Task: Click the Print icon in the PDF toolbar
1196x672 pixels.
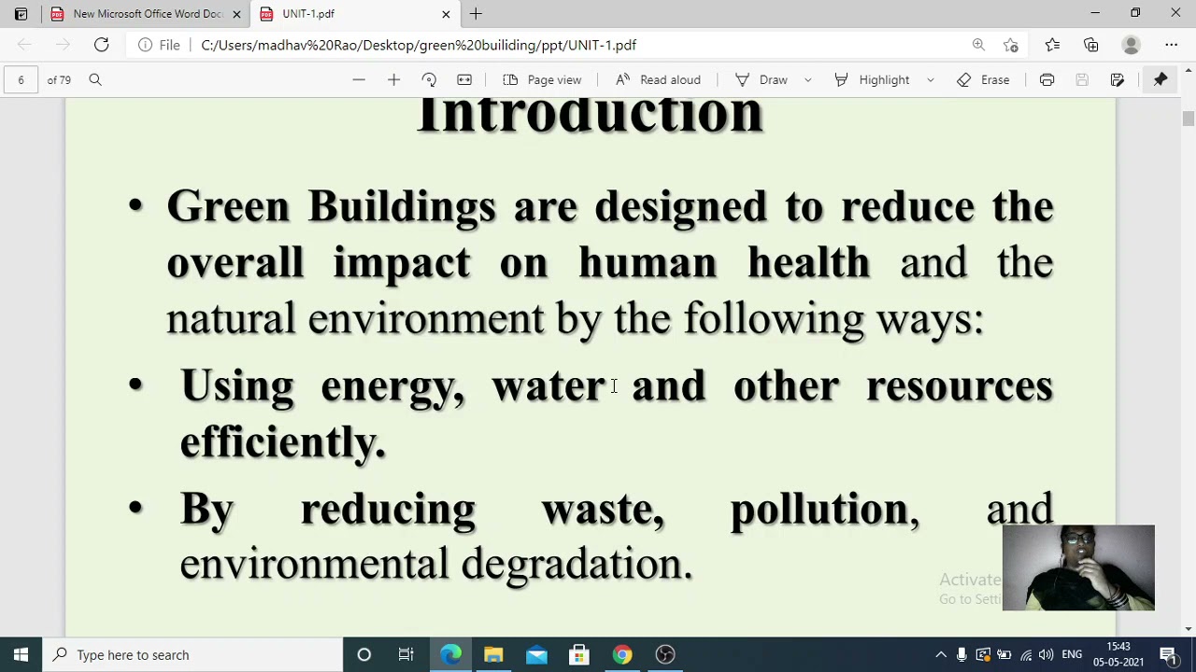Action: pyautogui.click(x=1046, y=79)
